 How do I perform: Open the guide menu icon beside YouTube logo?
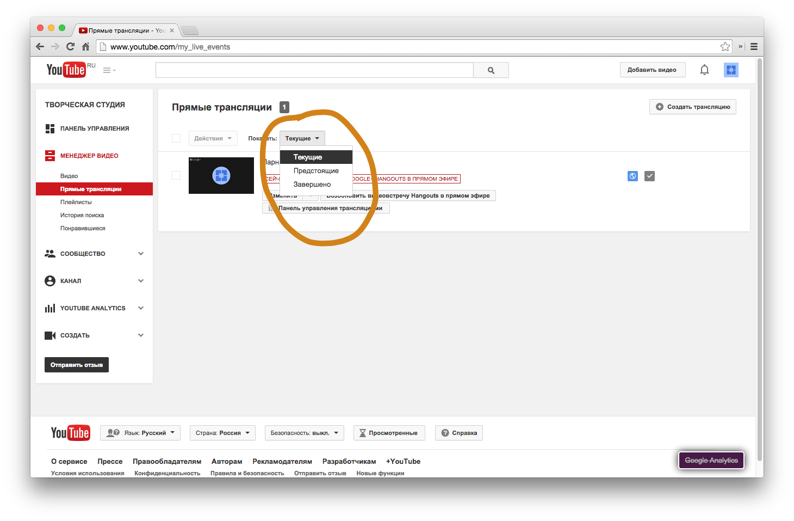click(109, 70)
